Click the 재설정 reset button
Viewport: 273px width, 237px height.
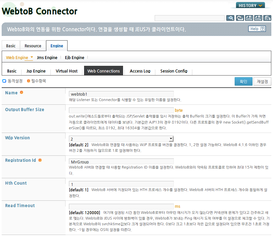coord(262,81)
